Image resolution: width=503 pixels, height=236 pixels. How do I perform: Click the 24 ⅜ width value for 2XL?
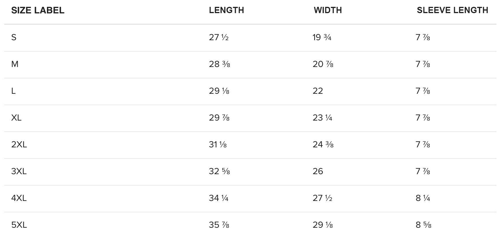[323, 145]
